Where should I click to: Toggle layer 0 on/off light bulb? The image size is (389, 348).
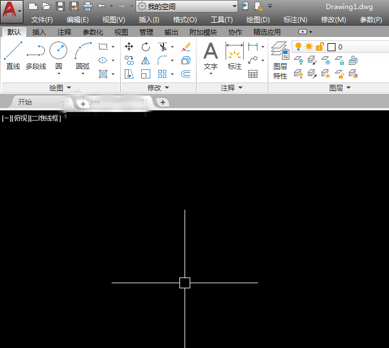pos(298,47)
